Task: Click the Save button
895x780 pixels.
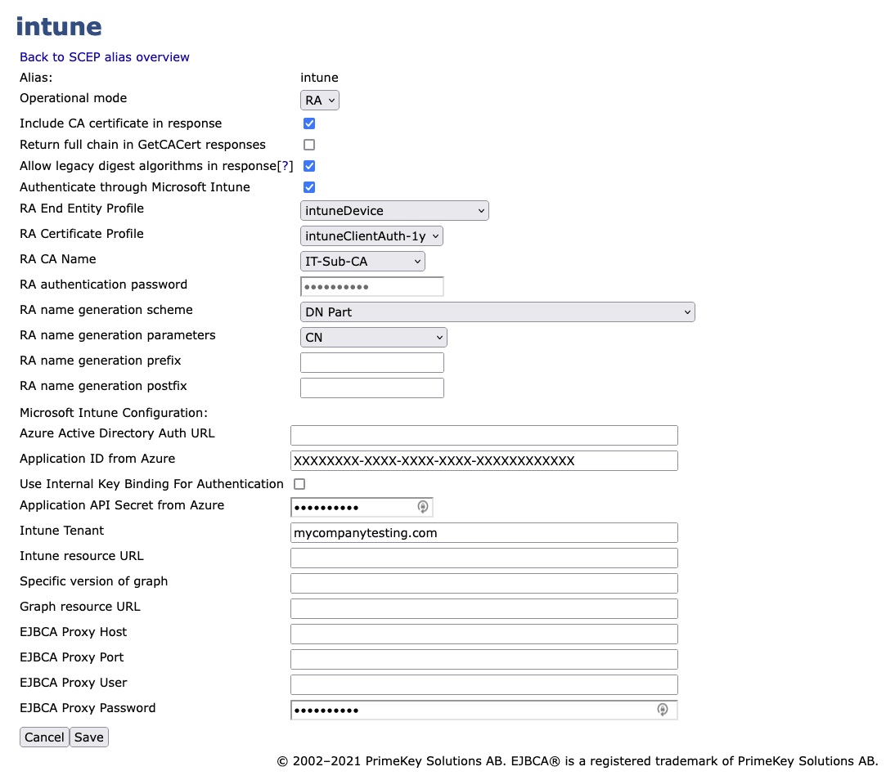Action: tap(88, 737)
